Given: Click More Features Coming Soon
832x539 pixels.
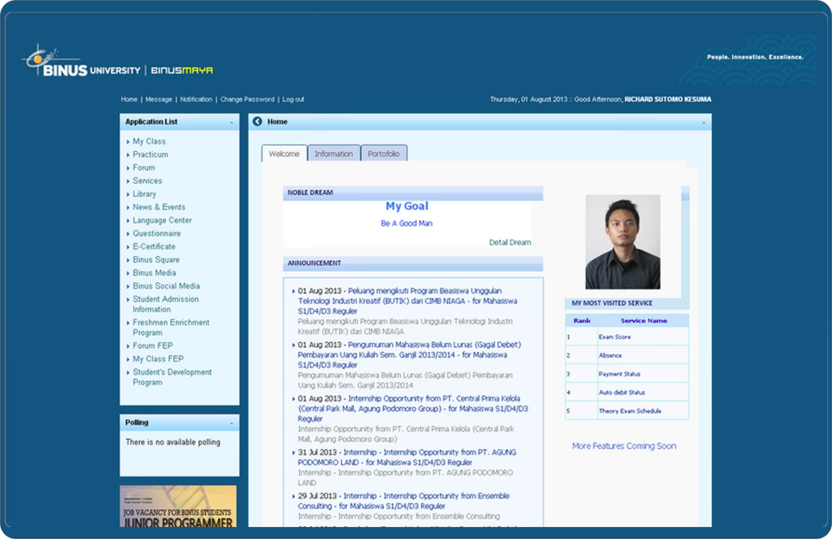Looking at the screenshot, I should (x=624, y=446).
